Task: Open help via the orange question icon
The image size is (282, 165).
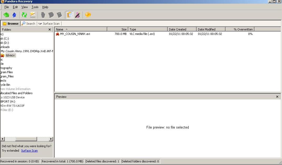Action: (x=88, y=15)
